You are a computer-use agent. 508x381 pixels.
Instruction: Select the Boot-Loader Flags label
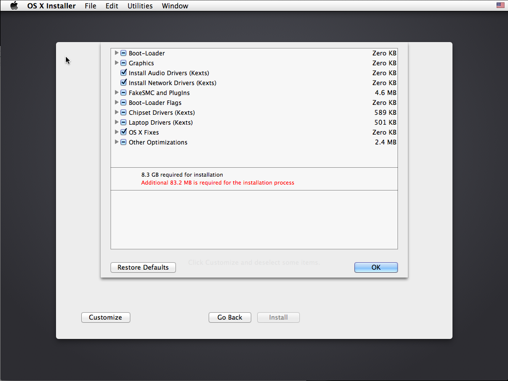155,103
